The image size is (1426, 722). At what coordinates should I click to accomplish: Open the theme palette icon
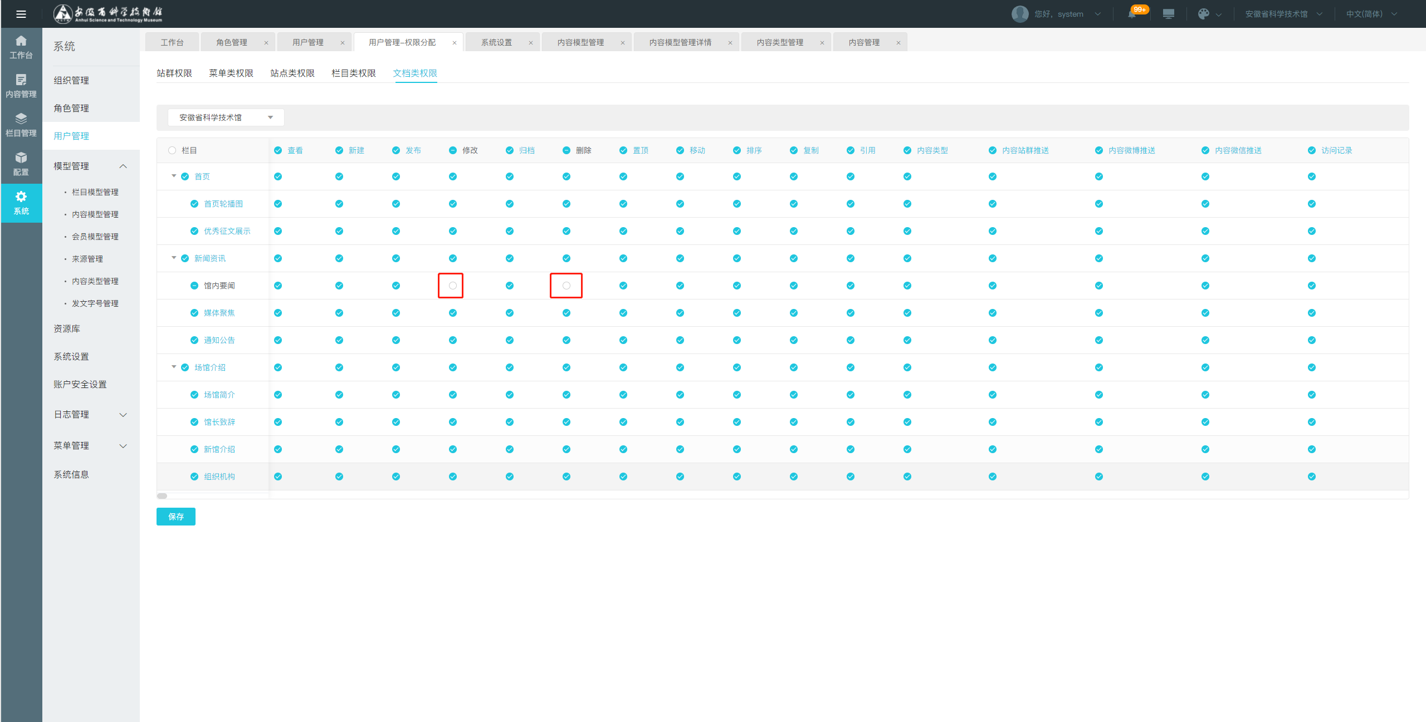(x=1203, y=14)
